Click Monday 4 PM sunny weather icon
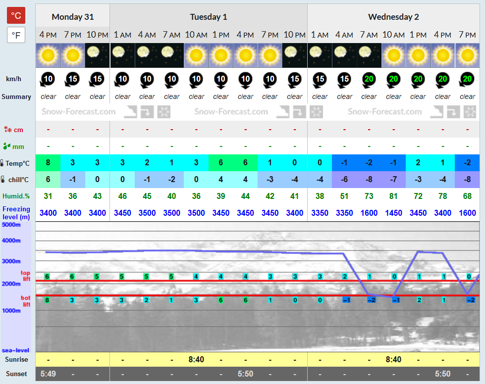 (48, 55)
